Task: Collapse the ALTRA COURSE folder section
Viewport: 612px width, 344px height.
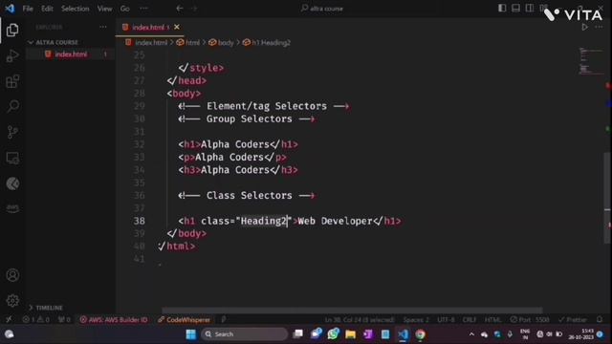Action: click(54, 42)
